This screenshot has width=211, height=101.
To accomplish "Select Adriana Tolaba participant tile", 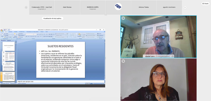I will (x=143, y=8).
